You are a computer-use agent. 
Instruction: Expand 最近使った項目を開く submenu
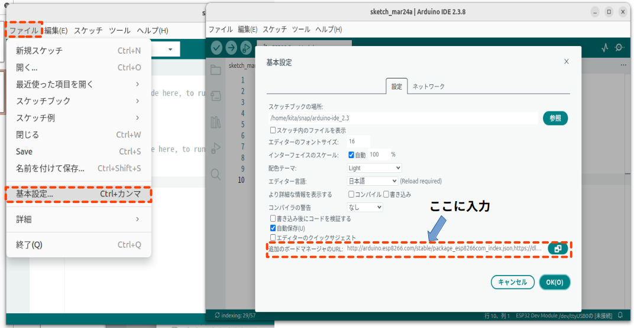tap(79, 84)
